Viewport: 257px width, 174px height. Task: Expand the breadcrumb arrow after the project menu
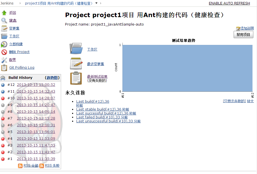pos(100,3)
